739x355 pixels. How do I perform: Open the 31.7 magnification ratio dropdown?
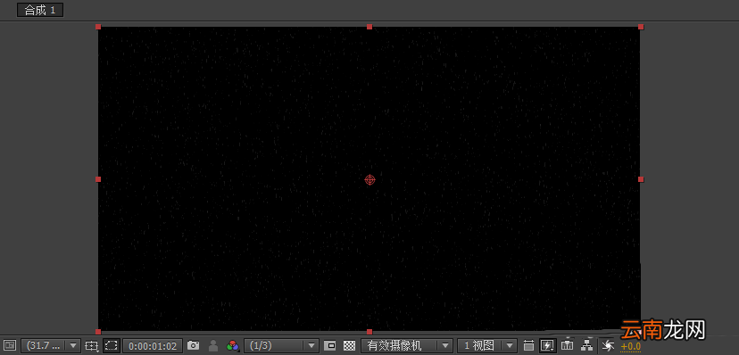pyautogui.click(x=51, y=345)
